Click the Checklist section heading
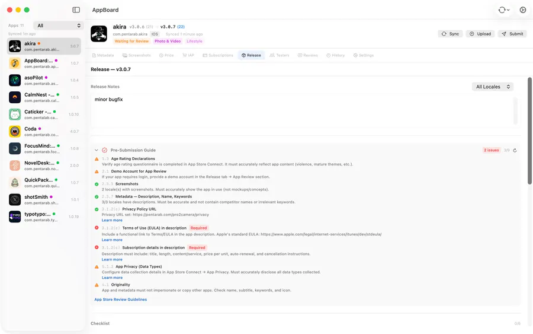Screen dimensions: 533x334 [x=100, y=323]
